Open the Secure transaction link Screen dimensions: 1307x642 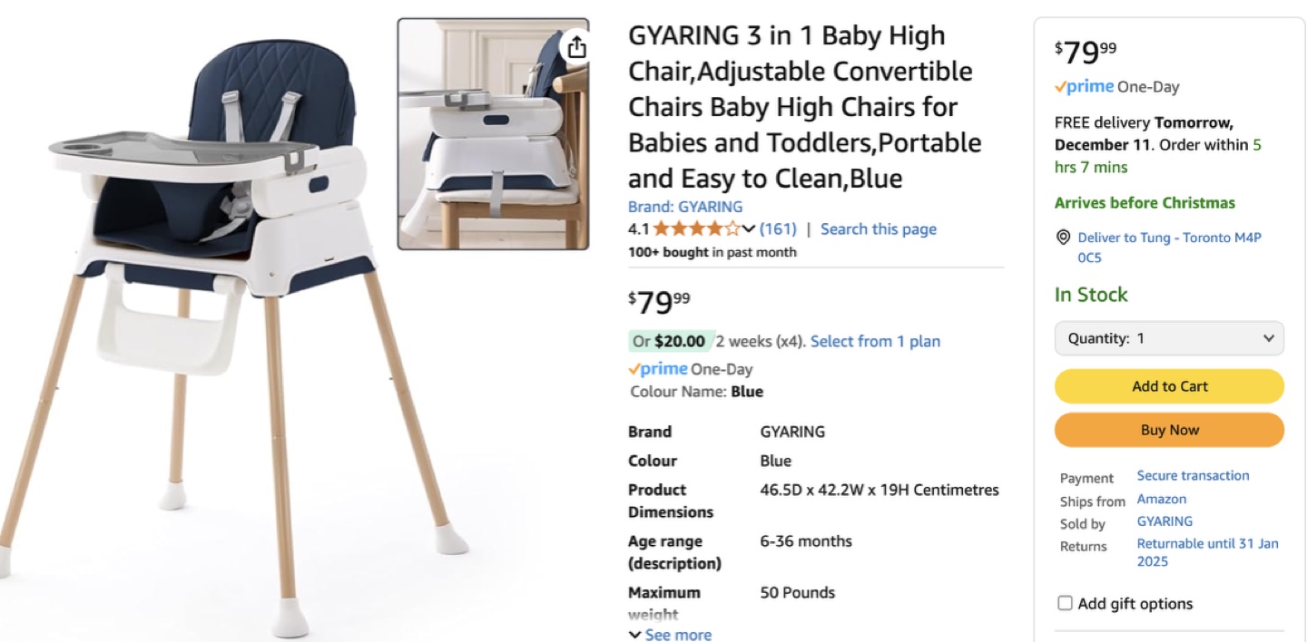1193,475
